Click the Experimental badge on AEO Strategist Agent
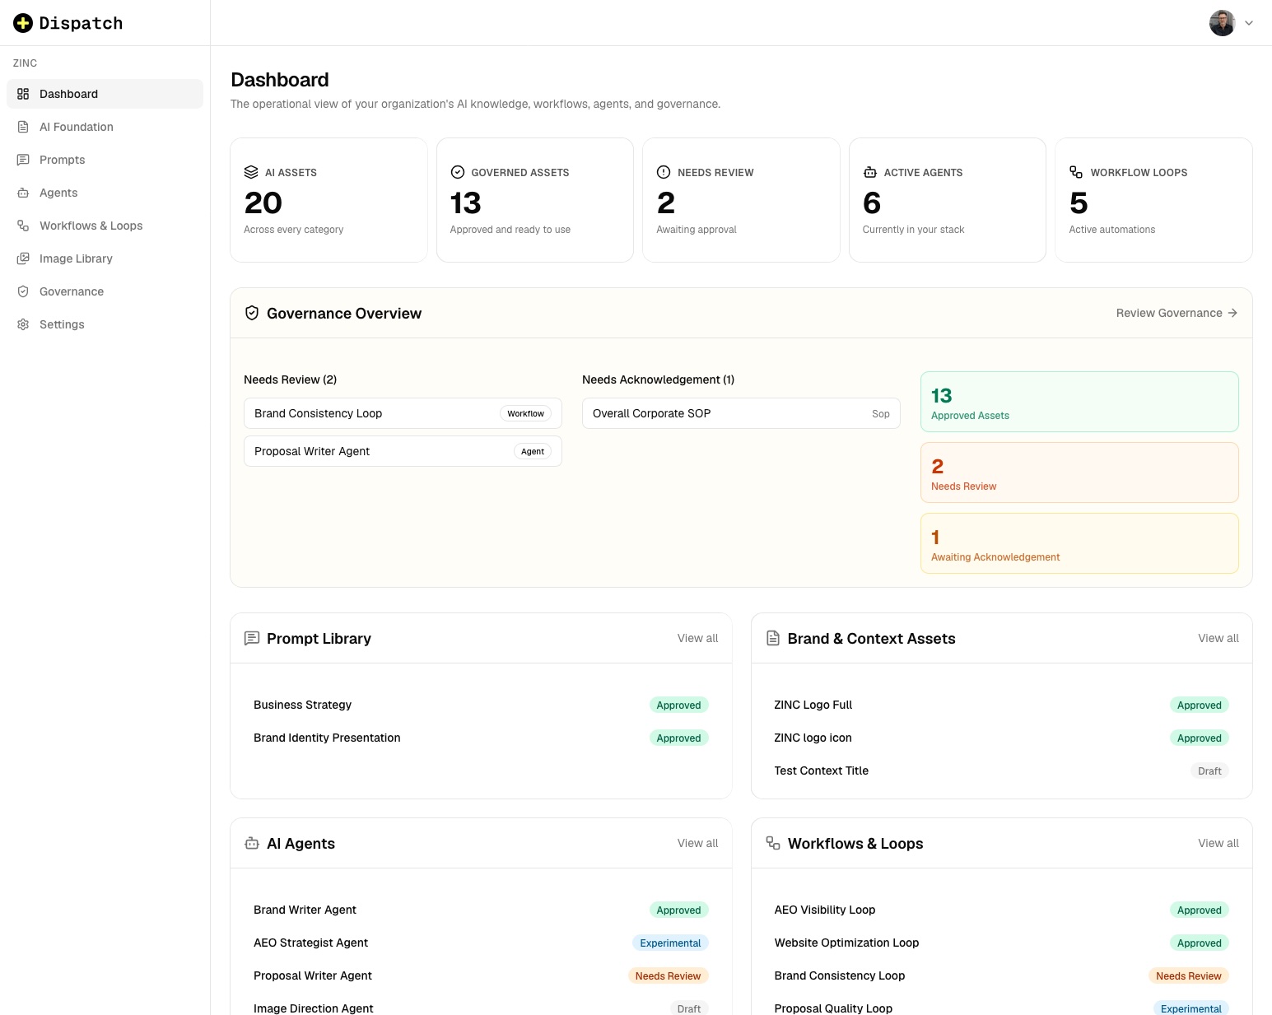The image size is (1272, 1015). pos(670,943)
